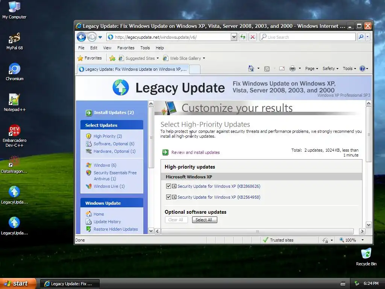This screenshot has width=385, height=289.
Task: Open Update History link in sidebar
Action: (x=107, y=222)
